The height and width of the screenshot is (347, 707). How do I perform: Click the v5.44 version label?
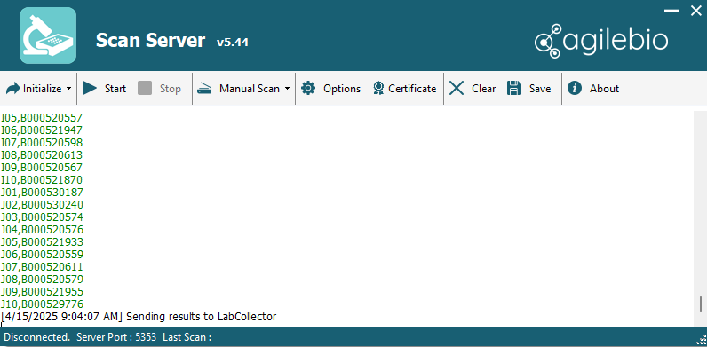coord(233,43)
